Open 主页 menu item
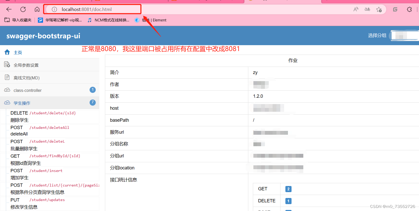 click(50, 52)
